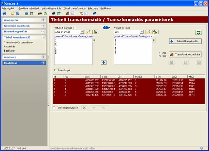The width and height of the screenshot is (209, 151).
Task: Open Transzformációs paraméterek in the sidebar
Action: 19,43
